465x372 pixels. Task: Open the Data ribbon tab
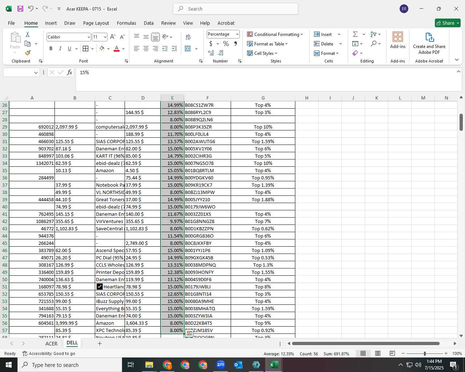[x=149, y=23]
